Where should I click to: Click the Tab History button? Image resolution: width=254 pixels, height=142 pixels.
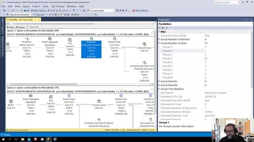click(140, 11)
